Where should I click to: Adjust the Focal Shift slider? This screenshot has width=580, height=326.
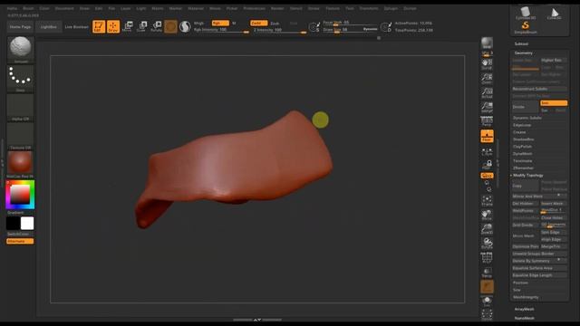point(350,23)
